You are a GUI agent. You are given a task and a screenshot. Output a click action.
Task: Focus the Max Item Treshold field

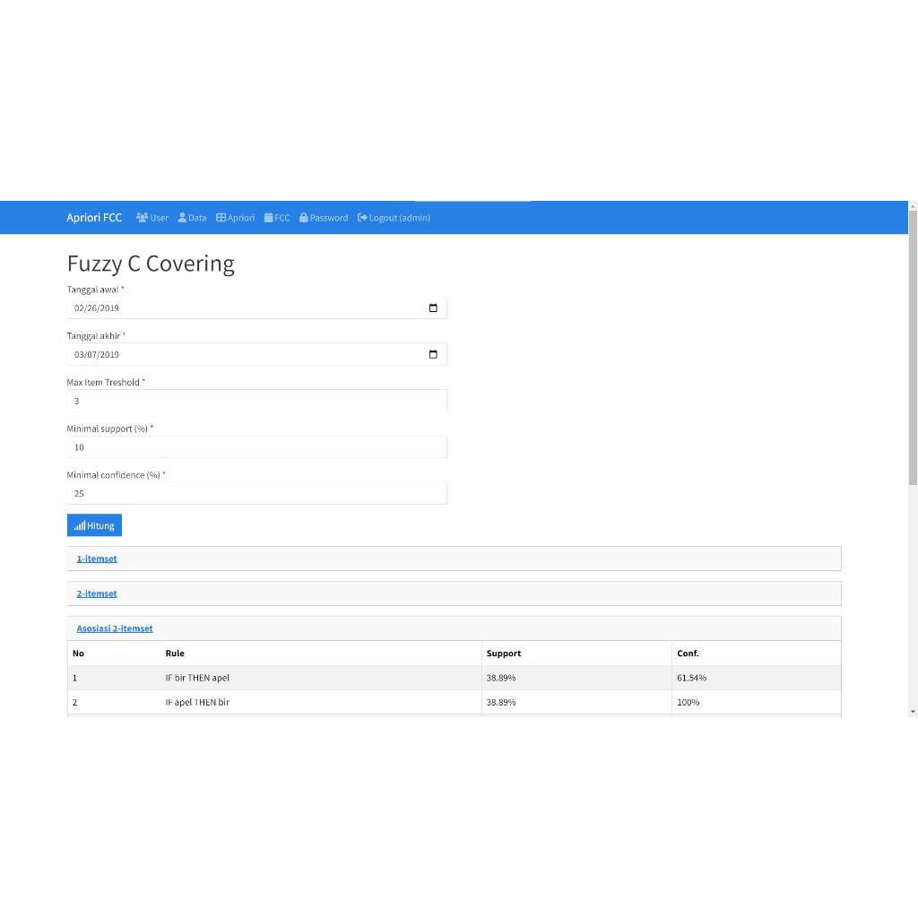click(x=256, y=401)
